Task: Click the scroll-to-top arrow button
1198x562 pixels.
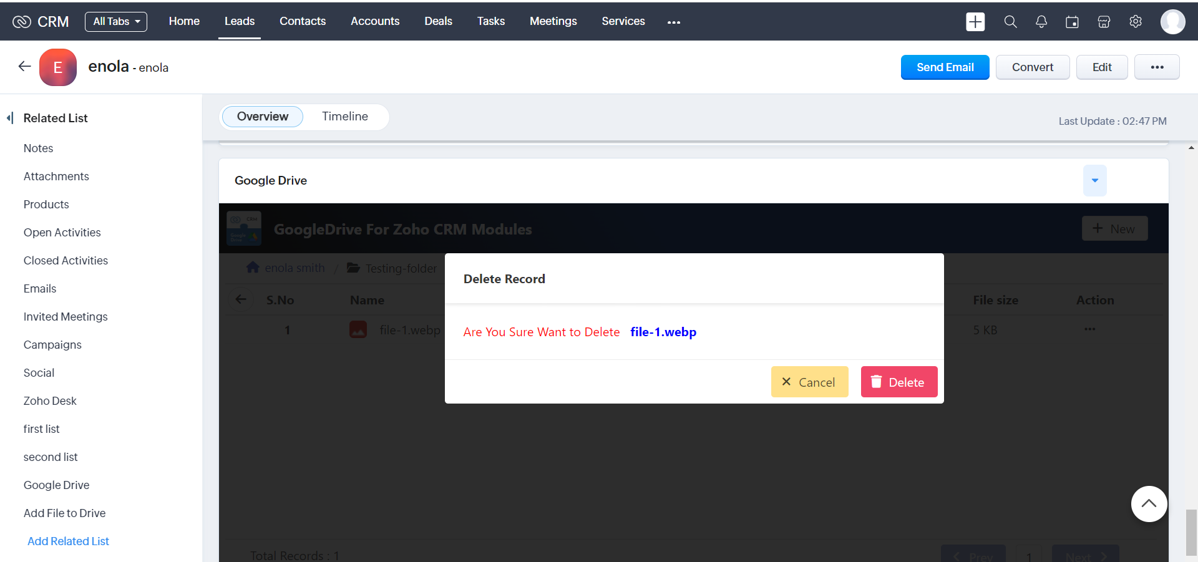Action: coord(1149,504)
